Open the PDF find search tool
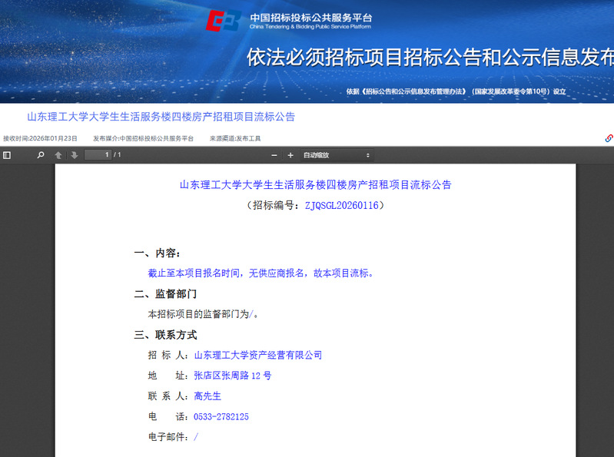This screenshot has width=614, height=457. 41,155
